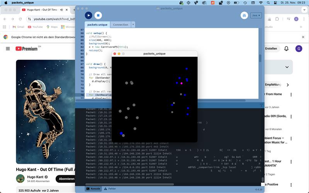This screenshot has width=309, height=193.
Task: Click the Chrome back arrow
Action: click(x=5, y=19)
